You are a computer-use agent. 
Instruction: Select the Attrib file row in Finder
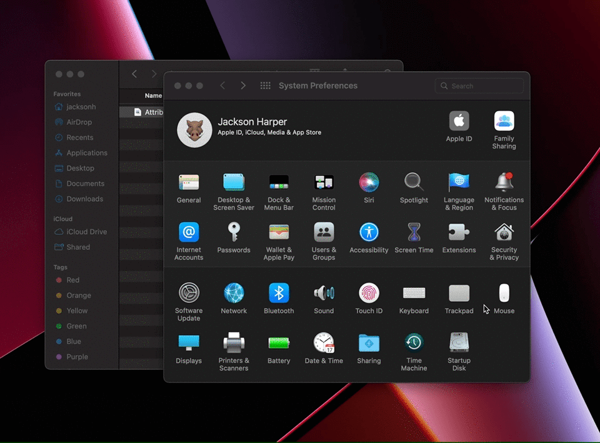tap(142, 112)
